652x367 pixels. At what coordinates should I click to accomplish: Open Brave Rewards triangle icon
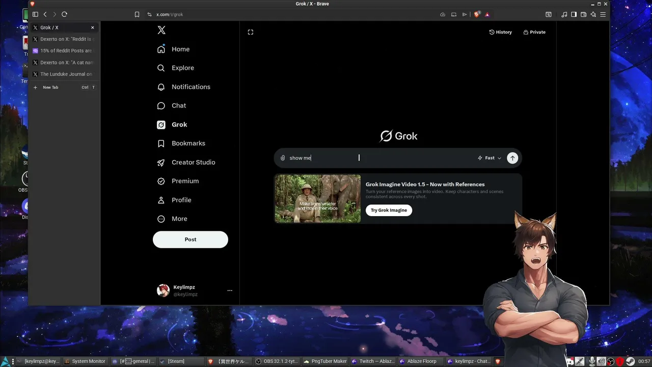click(487, 14)
